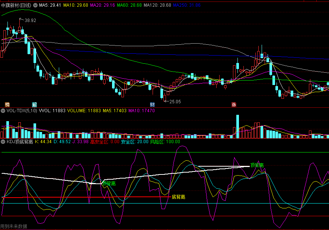Open the VOL-TDX indicator dropdown arrow
329x230 pixels.
pos(3,111)
